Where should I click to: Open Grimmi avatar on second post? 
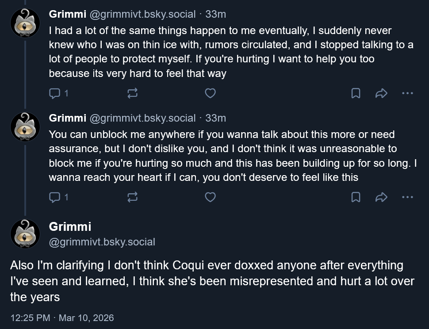(x=25, y=127)
